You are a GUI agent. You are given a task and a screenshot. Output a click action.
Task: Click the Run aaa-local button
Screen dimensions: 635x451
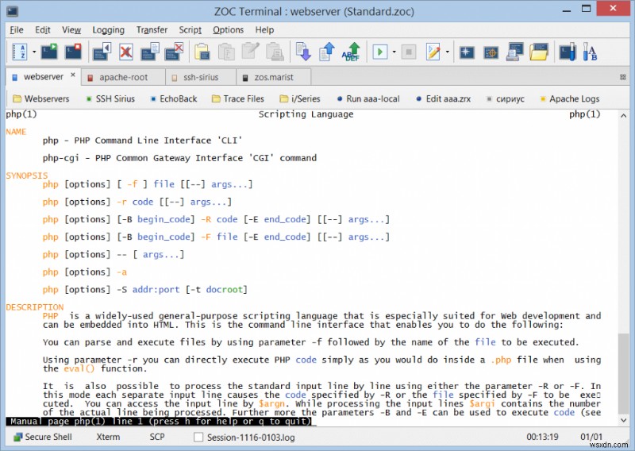coord(366,99)
